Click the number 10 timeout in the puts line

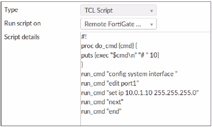point(154,55)
